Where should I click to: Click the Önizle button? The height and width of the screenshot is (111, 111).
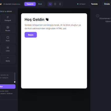[x=107, y=4]
